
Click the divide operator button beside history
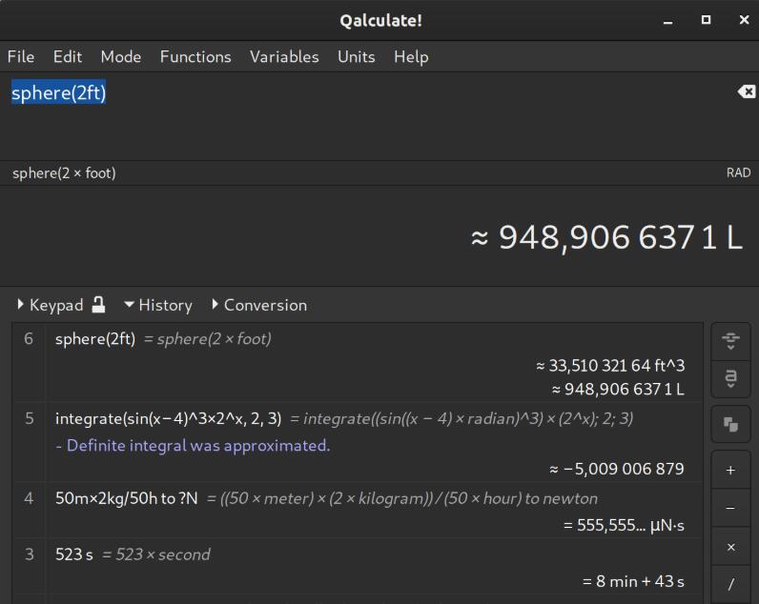coord(730,584)
